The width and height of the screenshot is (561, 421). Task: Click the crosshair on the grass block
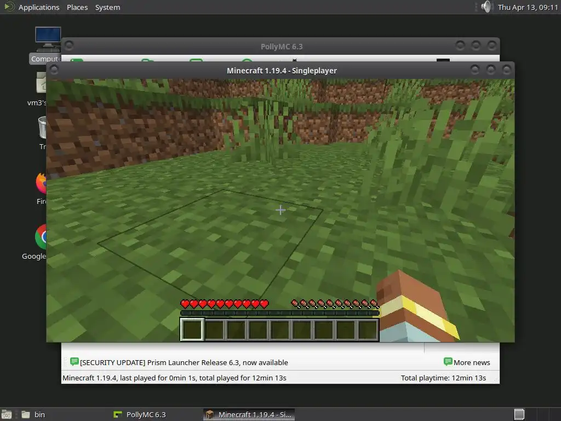coord(280,210)
